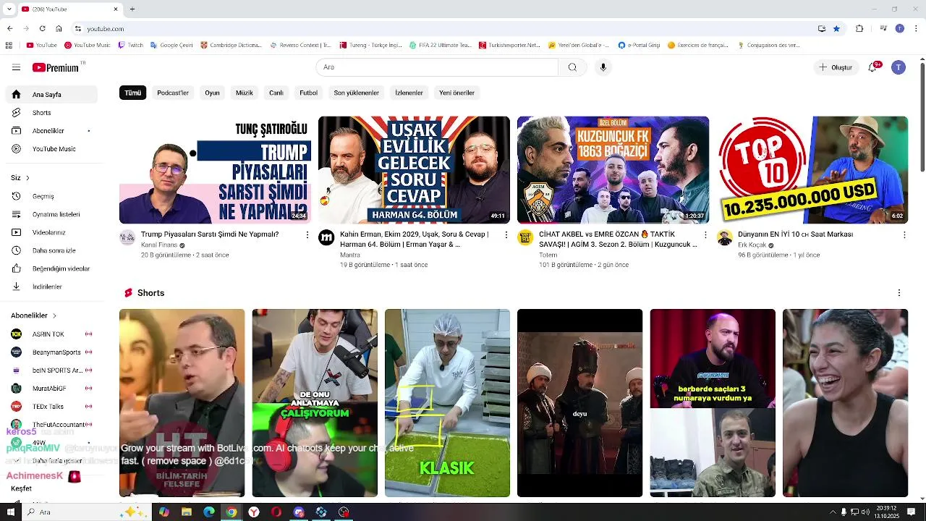Viewport: 926px width, 521px height.
Task: Open options menu for Kahin Erman video
Action: coord(506,235)
